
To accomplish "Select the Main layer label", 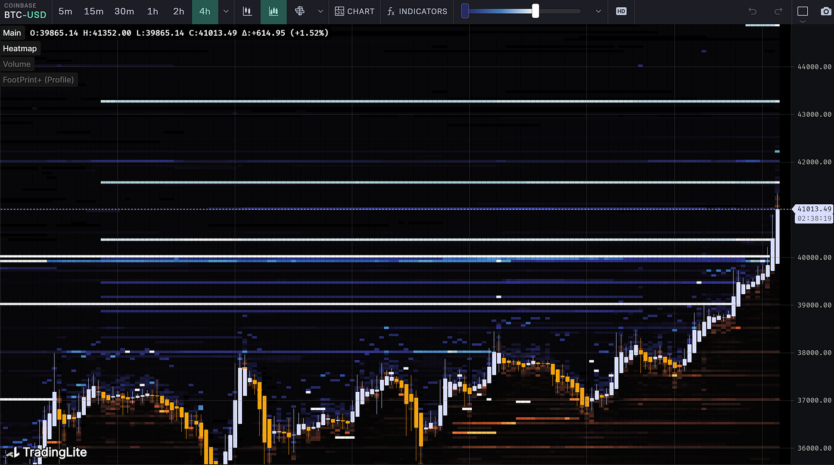I will (12, 33).
